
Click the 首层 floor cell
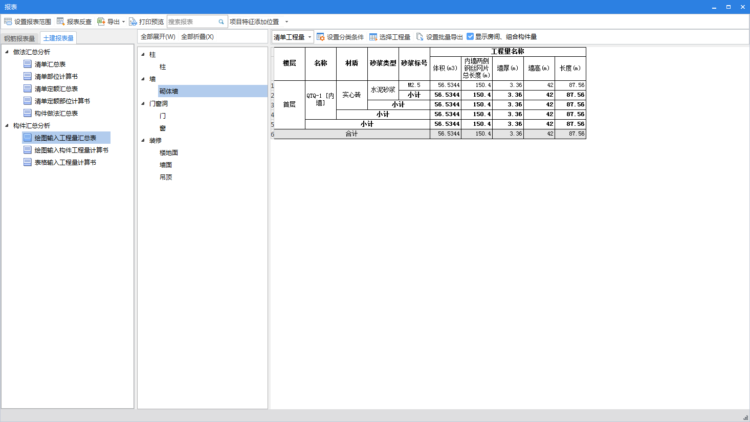pyautogui.click(x=290, y=104)
